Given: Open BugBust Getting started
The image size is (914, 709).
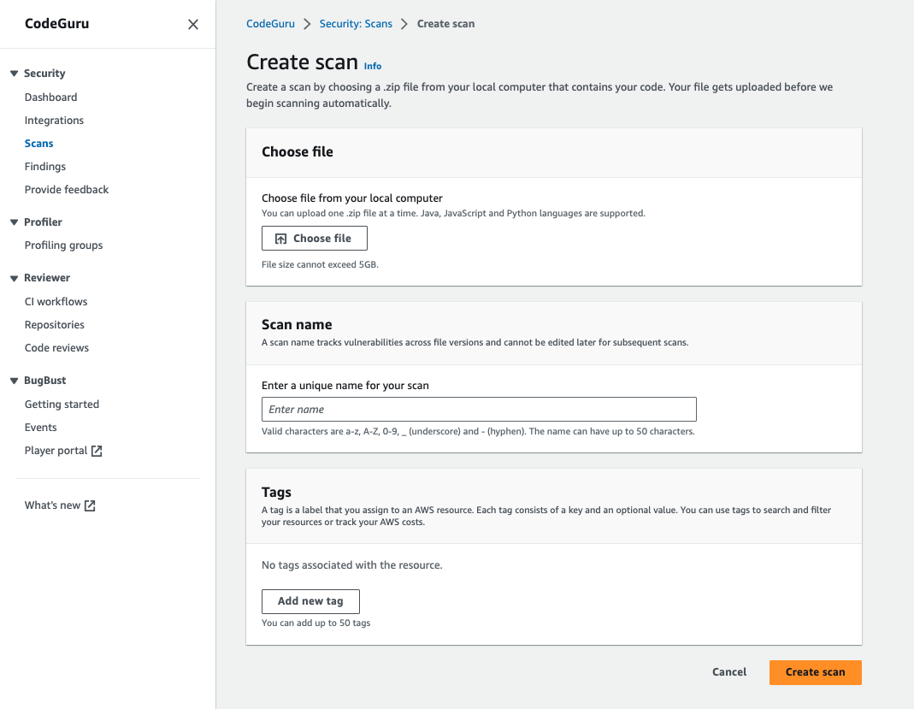Looking at the screenshot, I should [62, 404].
